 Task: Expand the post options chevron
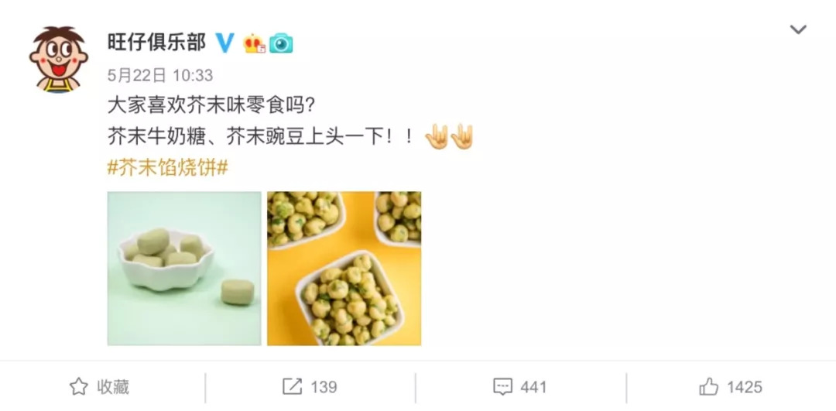798,30
